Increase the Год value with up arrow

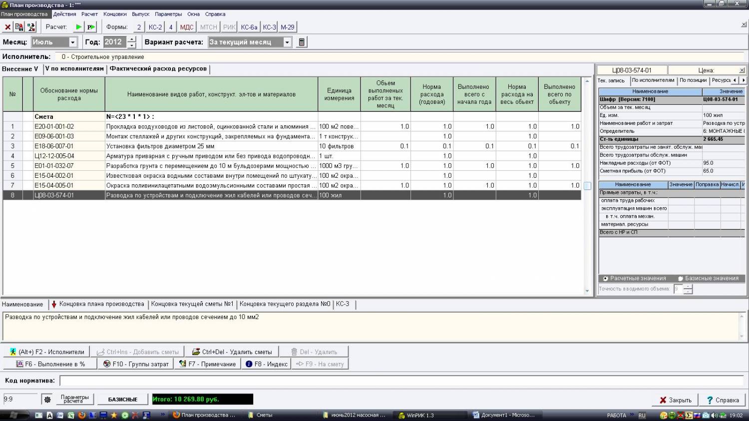pos(132,39)
